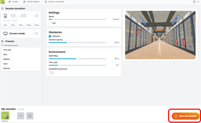This screenshot has height=123, width=201.
Task: Uncheck the Obstacles checkbox
Action: coord(50,36)
